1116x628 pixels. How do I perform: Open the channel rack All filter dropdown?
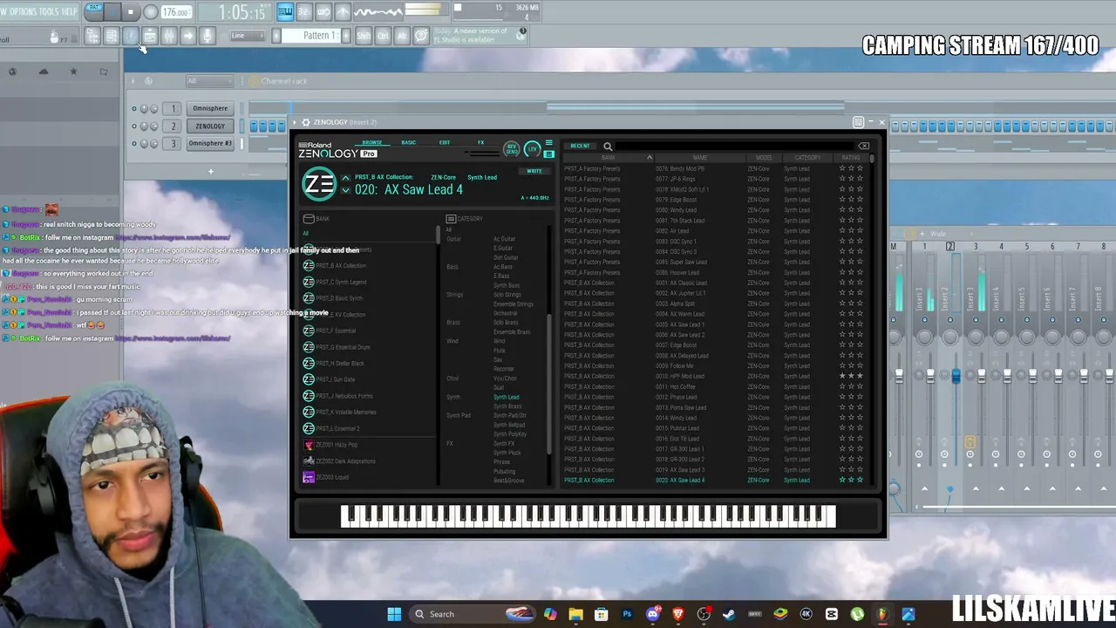pos(210,81)
